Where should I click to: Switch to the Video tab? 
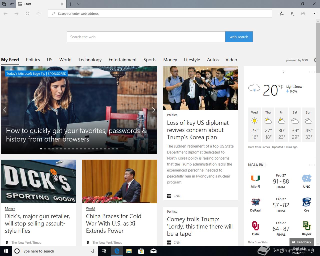click(x=231, y=60)
